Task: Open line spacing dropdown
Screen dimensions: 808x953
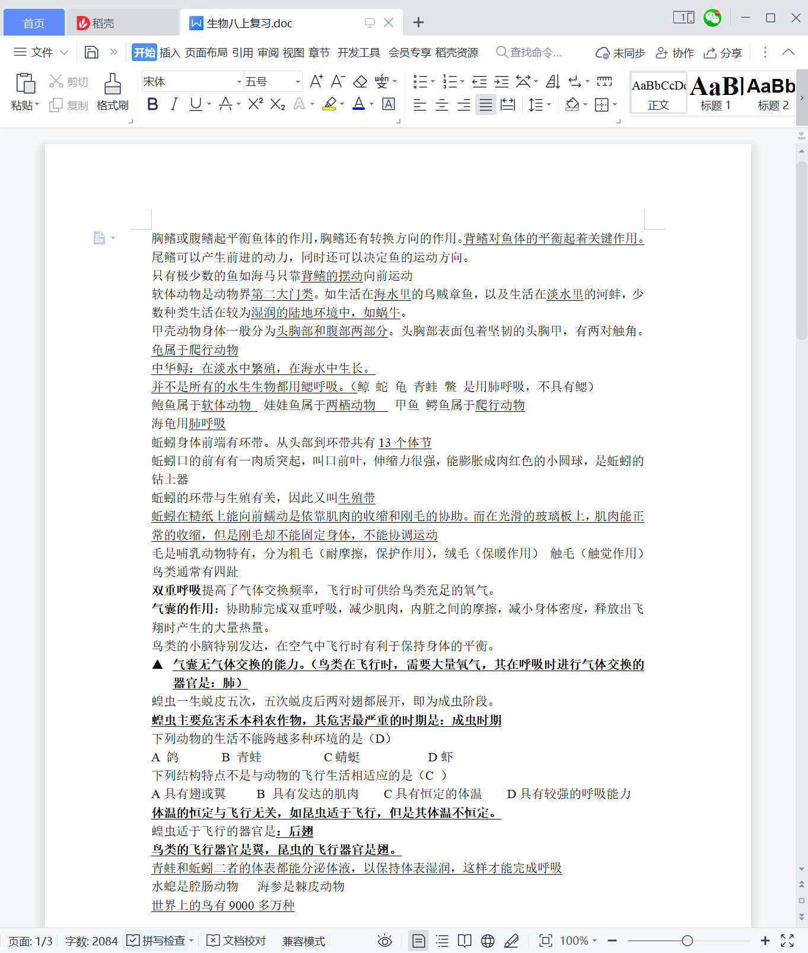Action: (549, 105)
